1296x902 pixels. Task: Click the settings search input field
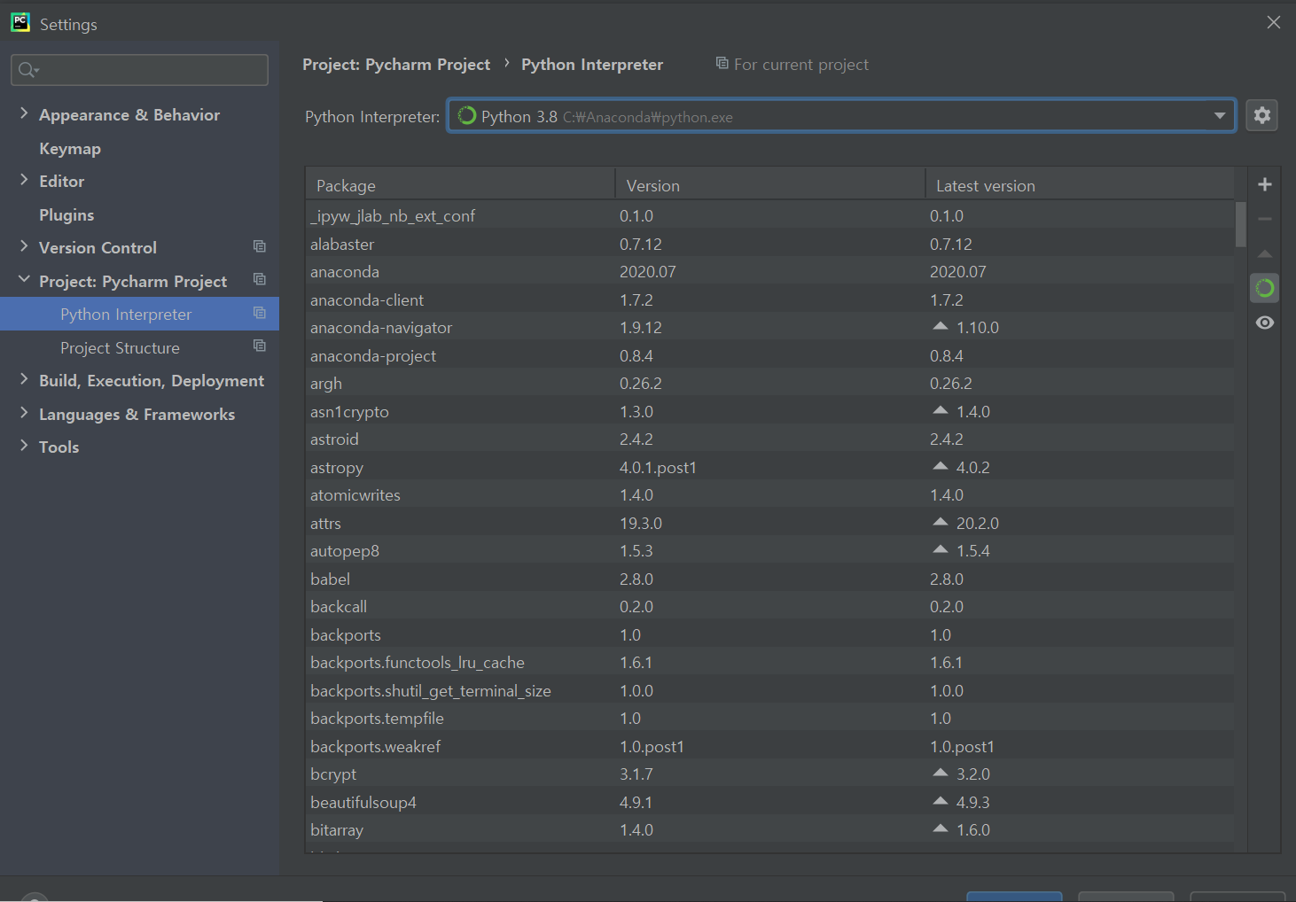tap(139, 70)
